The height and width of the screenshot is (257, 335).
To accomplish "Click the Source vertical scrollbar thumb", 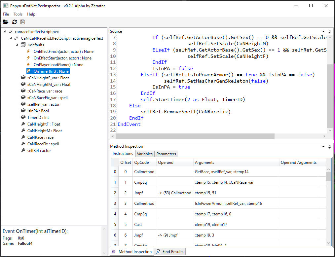I will (330, 96).
